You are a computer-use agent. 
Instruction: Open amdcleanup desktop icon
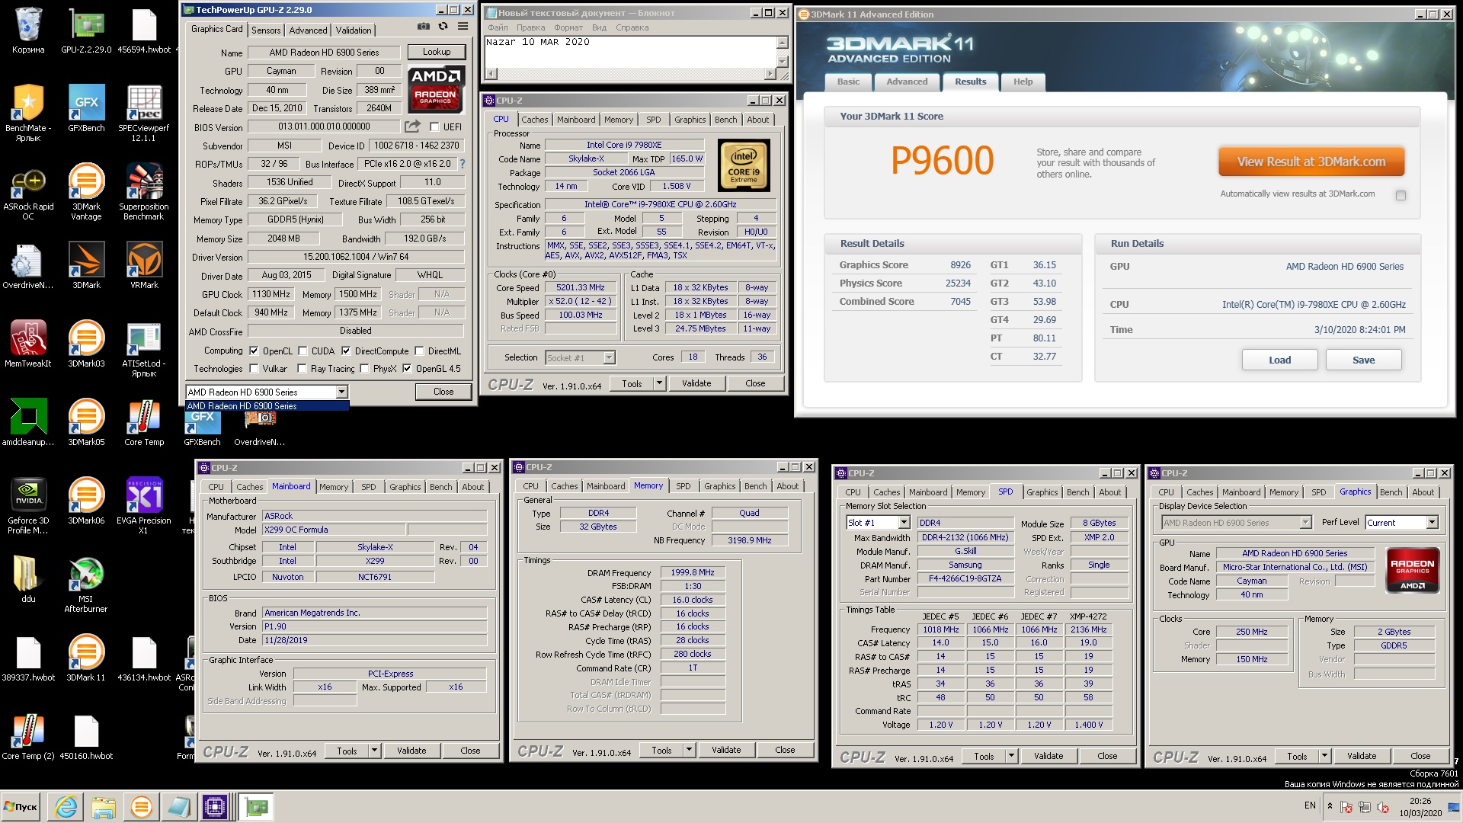click(x=28, y=422)
